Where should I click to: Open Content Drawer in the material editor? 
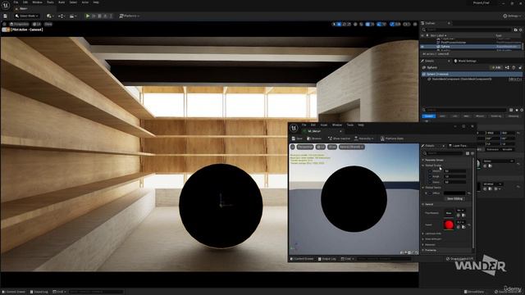[x=302, y=259]
